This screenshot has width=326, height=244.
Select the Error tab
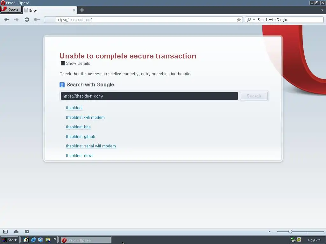tap(50, 10)
